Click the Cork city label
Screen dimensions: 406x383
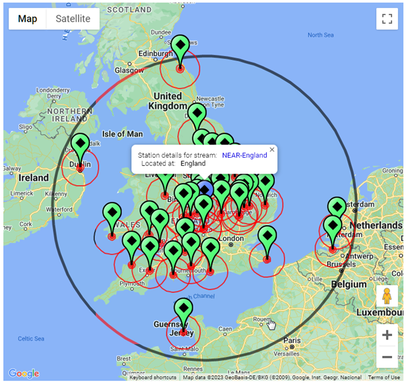(x=25, y=224)
